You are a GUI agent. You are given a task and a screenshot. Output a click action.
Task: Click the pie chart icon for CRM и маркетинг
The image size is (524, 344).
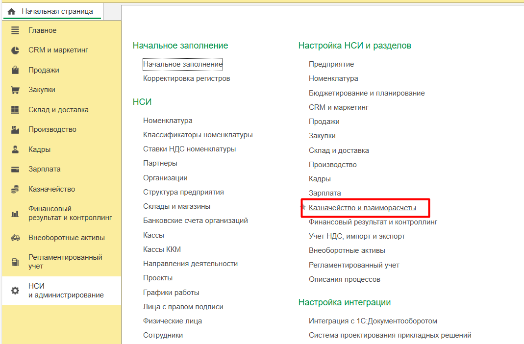(x=15, y=50)
